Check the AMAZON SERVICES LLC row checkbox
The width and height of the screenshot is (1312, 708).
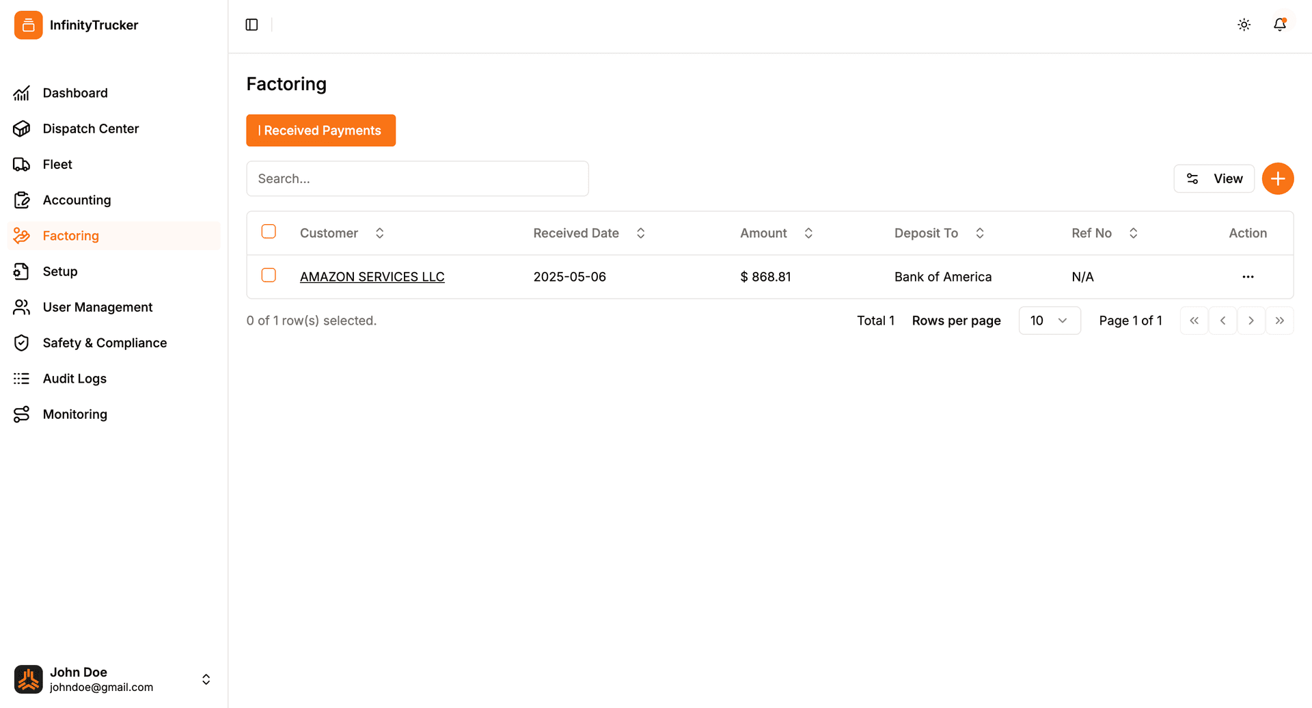pyautogui.click(x=269, y=275)
